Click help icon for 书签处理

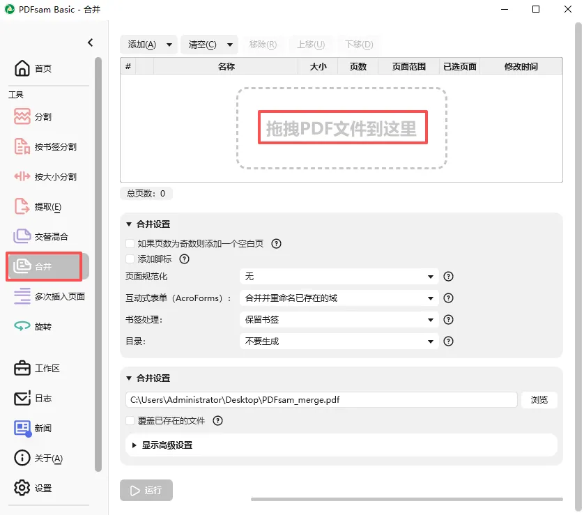click(x=448, y=319)
